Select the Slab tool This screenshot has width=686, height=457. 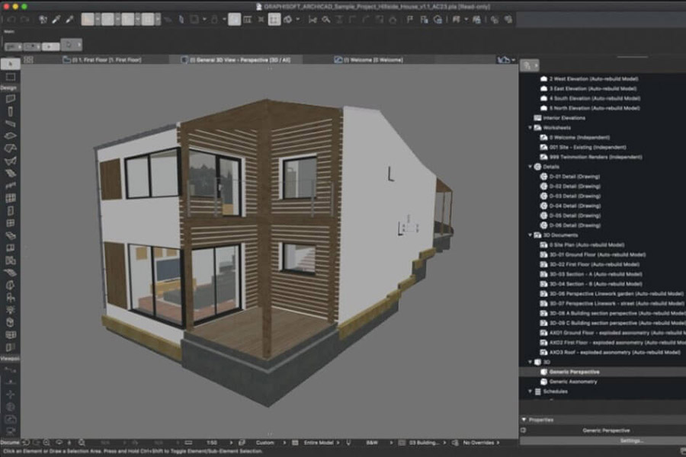pos(11,136)
